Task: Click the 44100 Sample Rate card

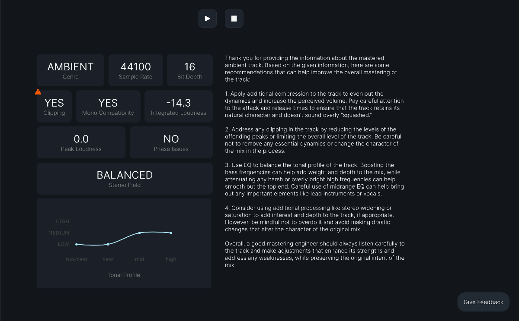Action: (135, 70)
